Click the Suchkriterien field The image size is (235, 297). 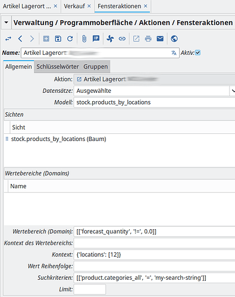pyautogui.click(x=154, y=277)
